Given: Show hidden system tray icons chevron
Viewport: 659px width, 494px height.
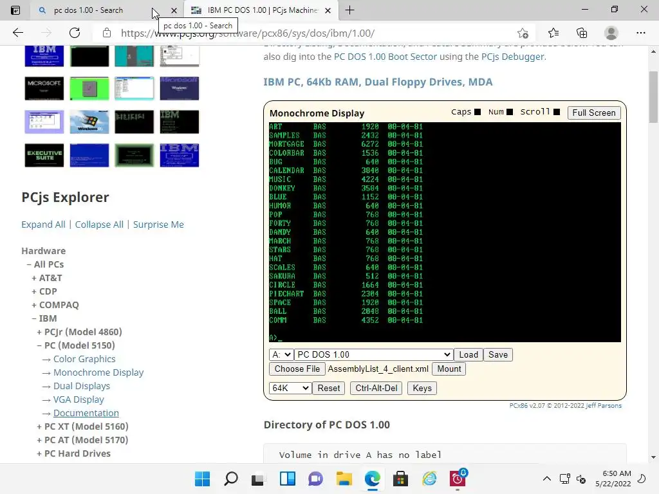Looking at the screenshot, I should point(547,479).
